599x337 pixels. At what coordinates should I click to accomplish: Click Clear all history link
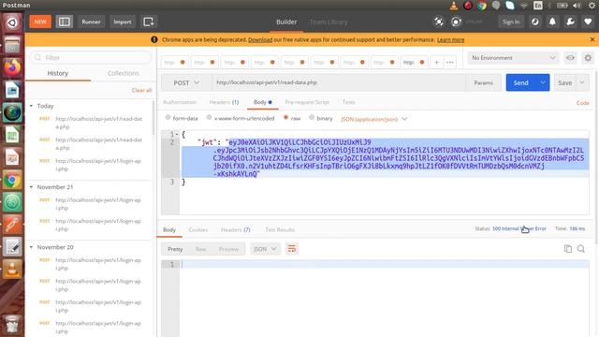coord(141,90)
